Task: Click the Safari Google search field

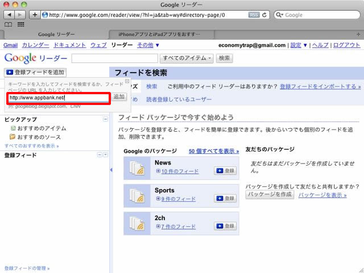Action: click(317, 15)
